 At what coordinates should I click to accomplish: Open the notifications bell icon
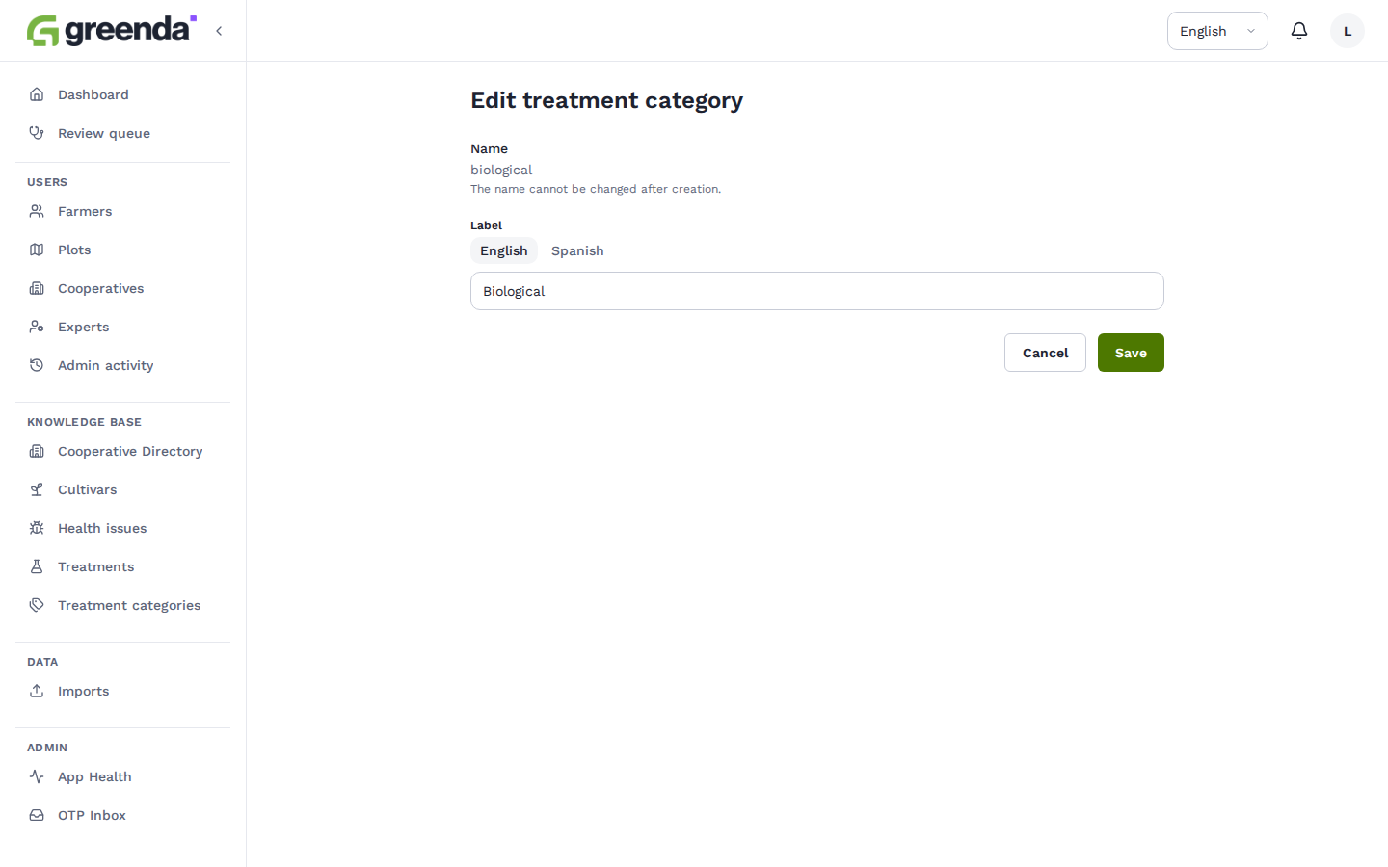pyautogui.click(x=1299, y=31)
